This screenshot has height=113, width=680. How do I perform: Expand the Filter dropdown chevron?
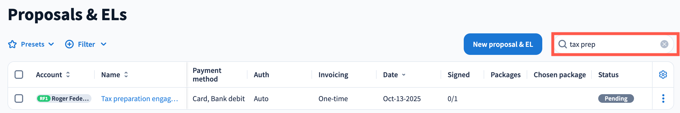tap(104, 44)
